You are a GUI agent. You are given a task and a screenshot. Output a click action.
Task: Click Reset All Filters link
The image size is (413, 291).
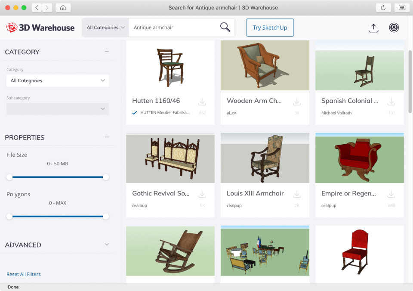tap(23, 274)
